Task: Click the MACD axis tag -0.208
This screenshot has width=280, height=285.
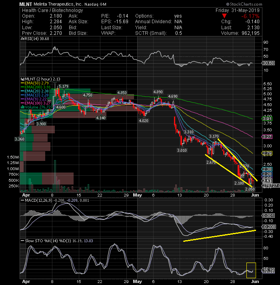Action: (269, 227)
